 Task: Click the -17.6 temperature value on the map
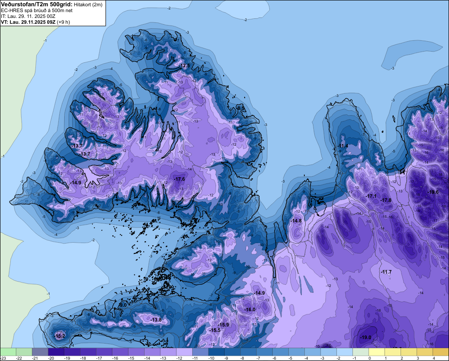(x=180, y=179)
